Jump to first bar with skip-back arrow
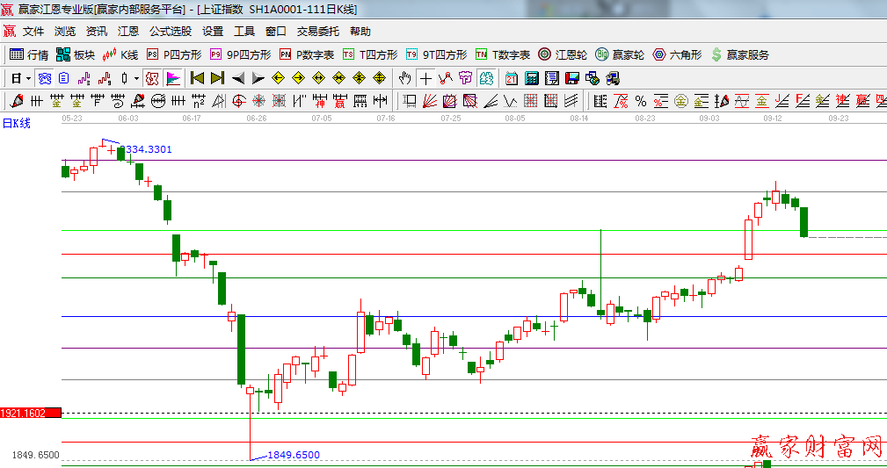887x468 pixels. tap(197, 78)
